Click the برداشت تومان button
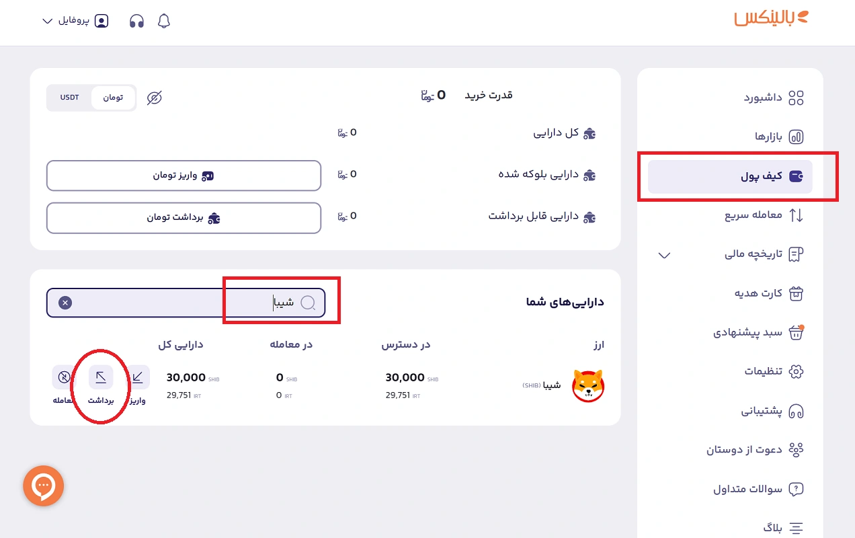 pos(183,218)
